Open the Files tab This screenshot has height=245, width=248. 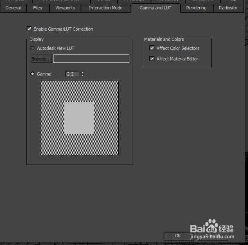[x=38, y=8]
